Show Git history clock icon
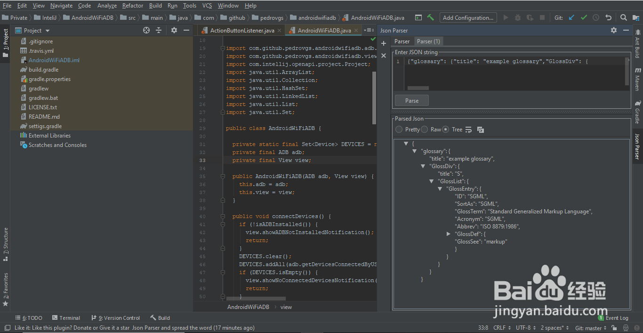Image resolution: width=643 pixels, height=333 pixels. tap(596, 17)
